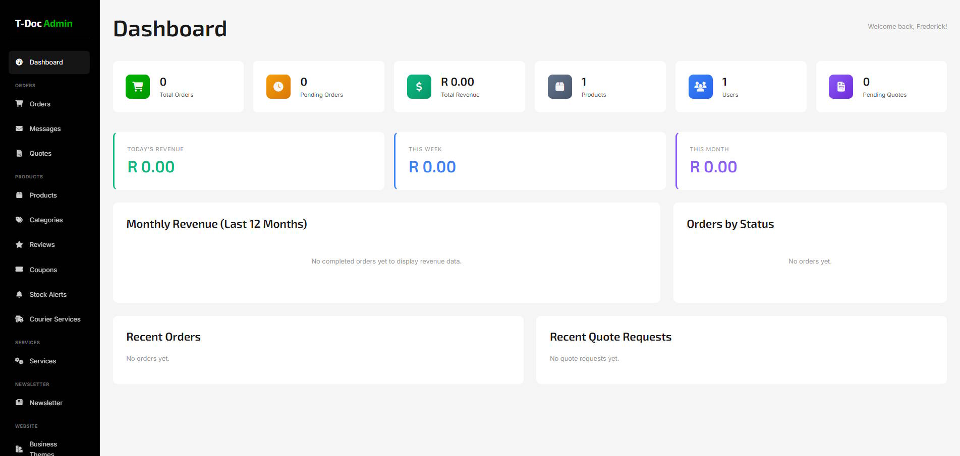Click the star icon beside Reviews
This screenshot has height=456, width=960.
click(x=19, y=245)
